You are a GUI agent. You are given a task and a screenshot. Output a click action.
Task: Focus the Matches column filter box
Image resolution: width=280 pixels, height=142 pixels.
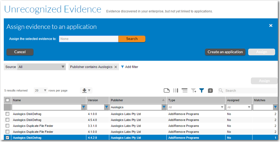[x=263, y=107]
